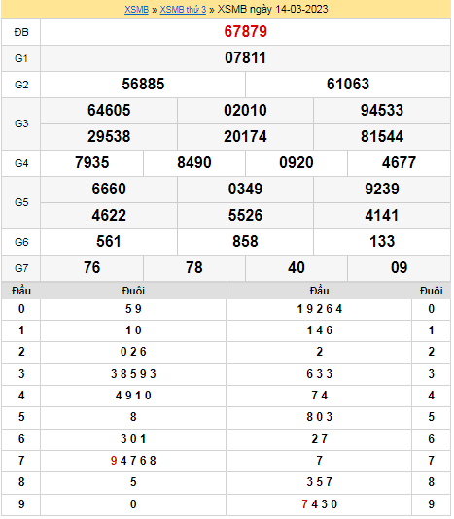This screenshot has width=454, height=519.
Task: Select G6 number 858
Action: click(245, 241)
